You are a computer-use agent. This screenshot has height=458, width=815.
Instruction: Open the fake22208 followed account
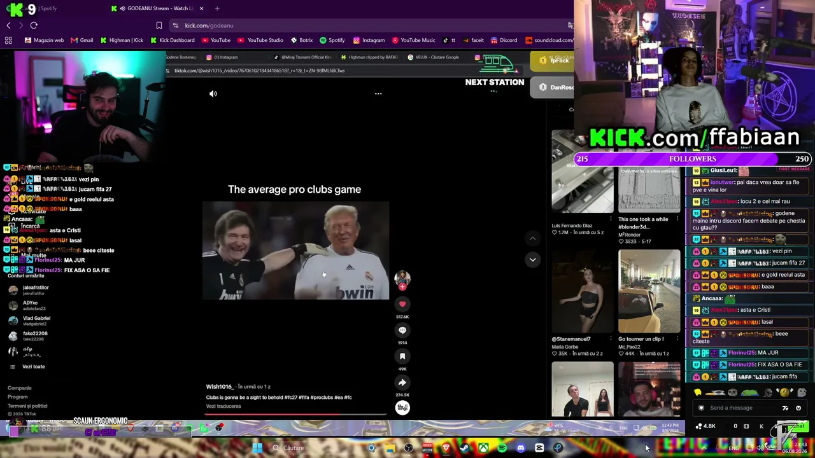tap(29, 336)
